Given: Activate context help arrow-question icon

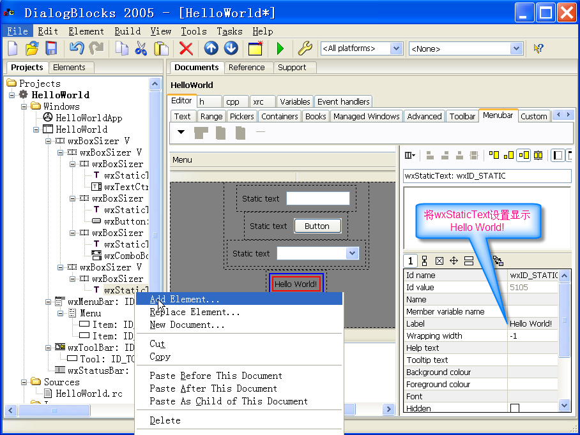Looking at the screenshot, I should tap(538, 48).
